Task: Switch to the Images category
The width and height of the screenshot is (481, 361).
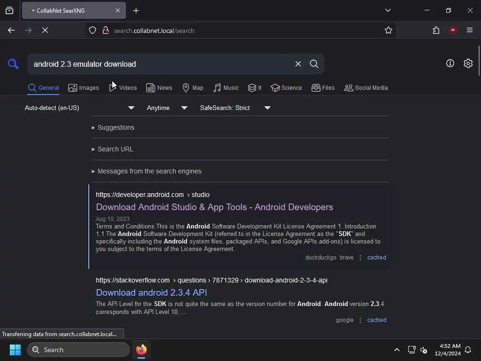Action: pos(84,88)
